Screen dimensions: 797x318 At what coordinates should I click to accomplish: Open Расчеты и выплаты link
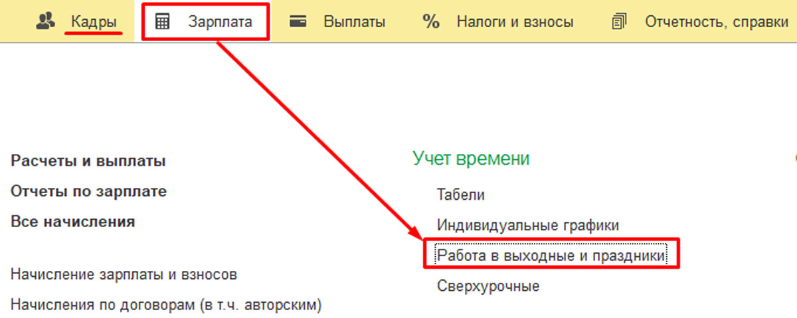coord(88,161)
